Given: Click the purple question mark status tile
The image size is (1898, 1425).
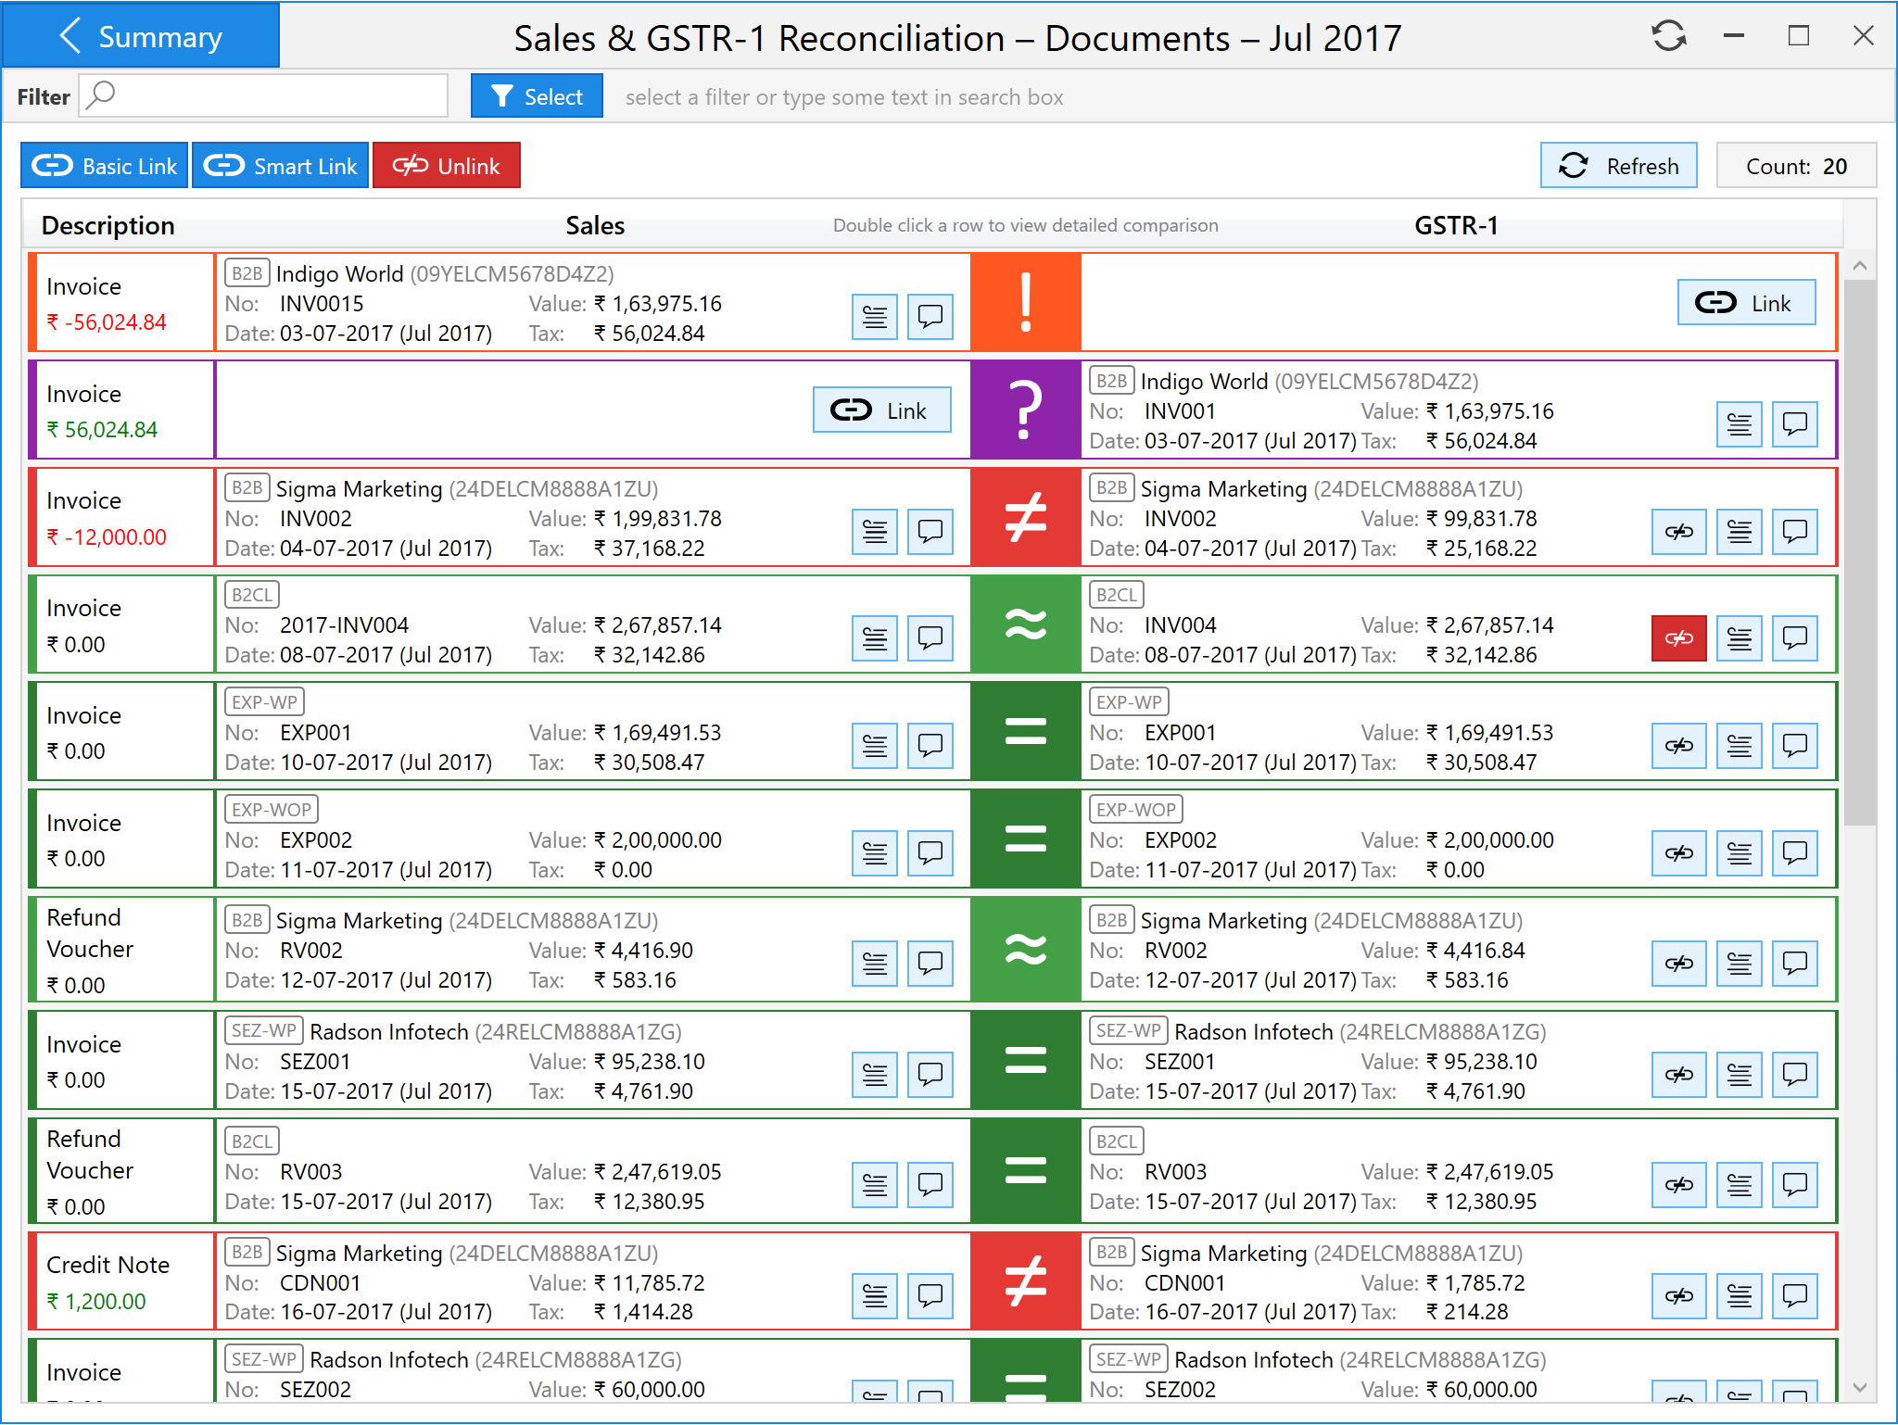Looking at the screenshot, I should coord(1025,410).
